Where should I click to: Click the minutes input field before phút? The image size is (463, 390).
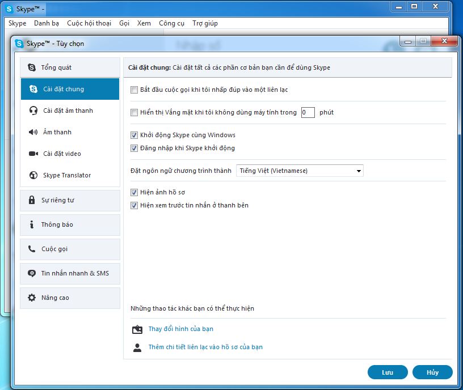click(308, 112)
